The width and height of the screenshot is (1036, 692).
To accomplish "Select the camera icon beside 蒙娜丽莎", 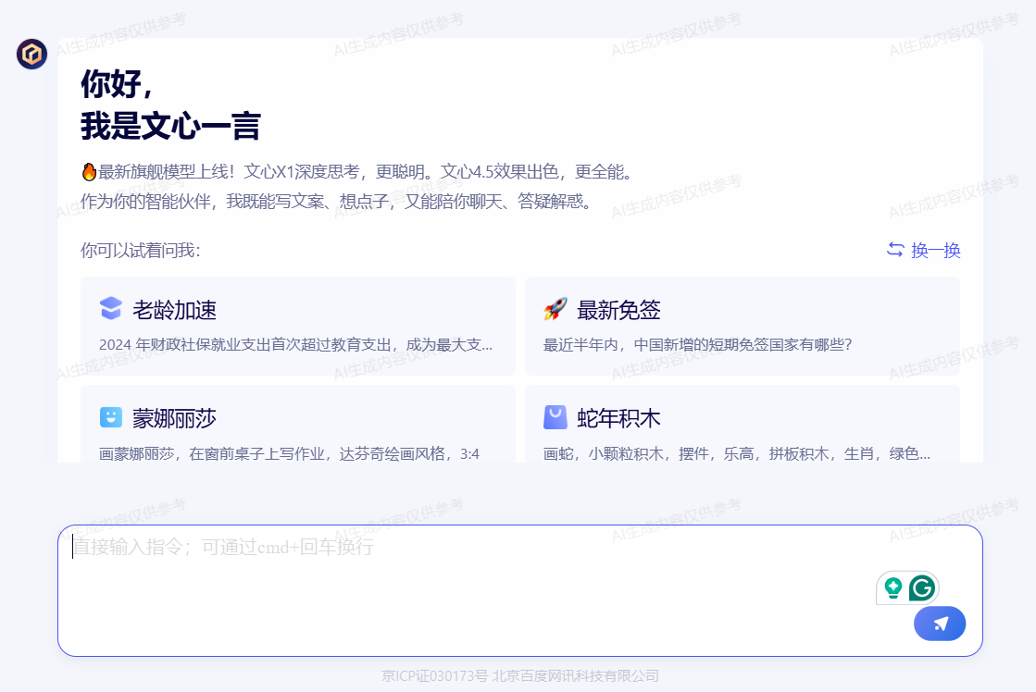I will [109, 417].
